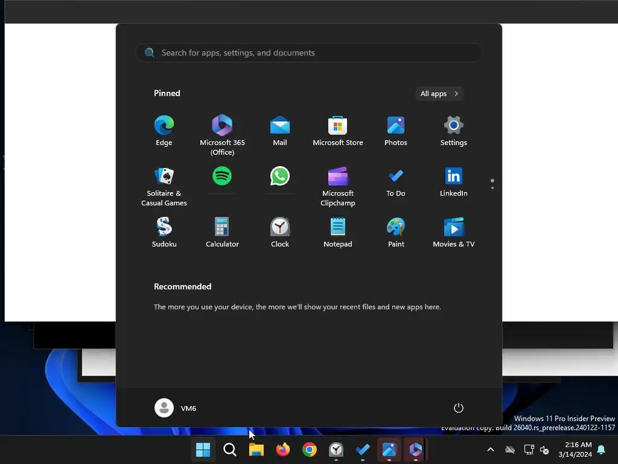This screenshot has width=618, height=464.
Task: Open the clock and date 2:16 AM
Action: click(x=575, y=449)
